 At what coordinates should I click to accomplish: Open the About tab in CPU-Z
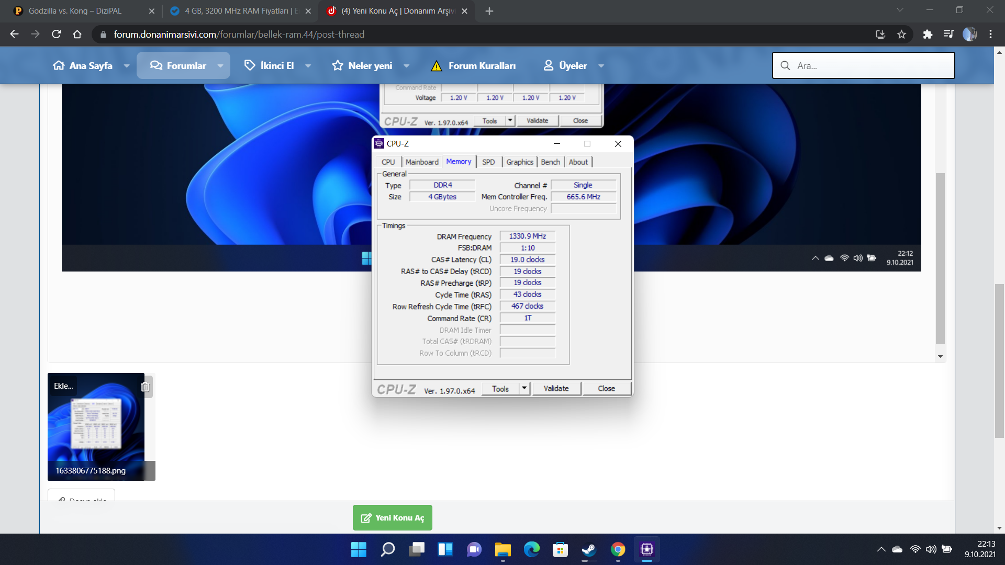tap(578, 162)
